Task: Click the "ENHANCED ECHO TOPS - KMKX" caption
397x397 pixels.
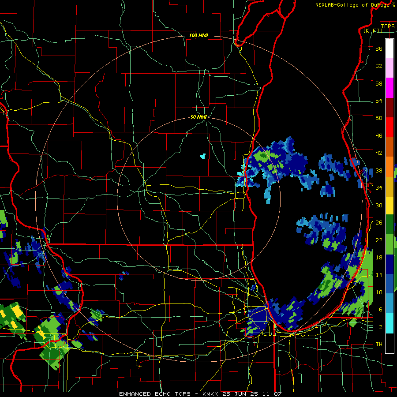Action: click(168, 394)
